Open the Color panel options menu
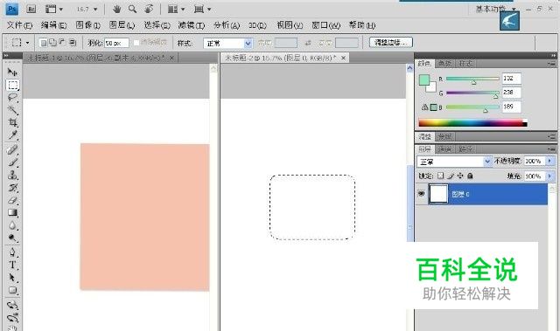 click(x=552, y=64)
